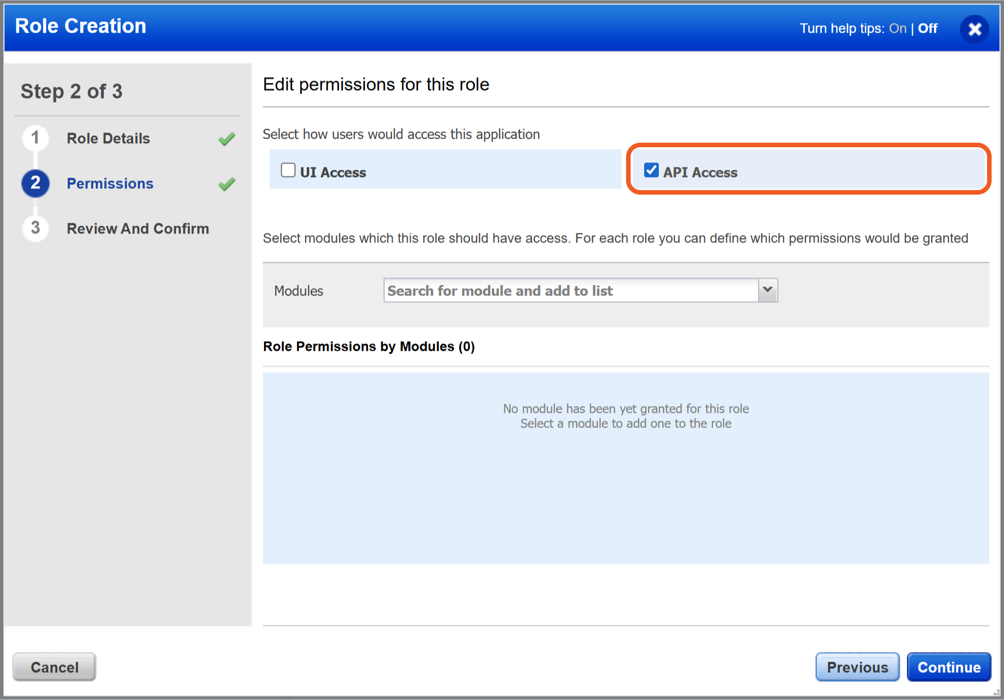1004x700 pixels.
Task: Open Review And Confirm step
Action: coord(138,229)
